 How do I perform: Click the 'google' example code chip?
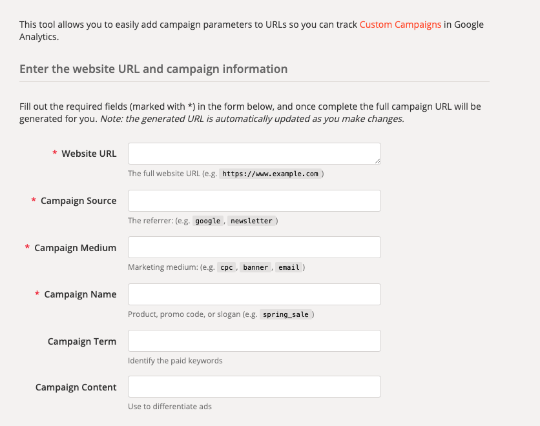pyautogui.click(x=208, y=221)
